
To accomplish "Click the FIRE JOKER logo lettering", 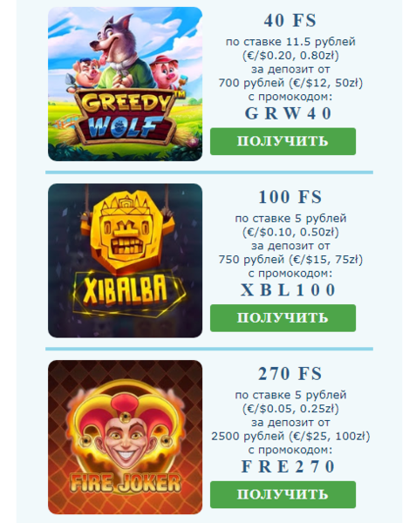I will pos(126,483).
